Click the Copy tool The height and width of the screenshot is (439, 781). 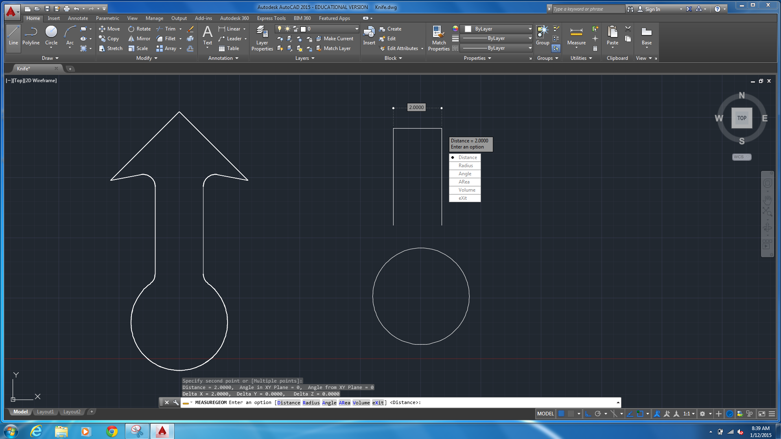click(109, 39)
